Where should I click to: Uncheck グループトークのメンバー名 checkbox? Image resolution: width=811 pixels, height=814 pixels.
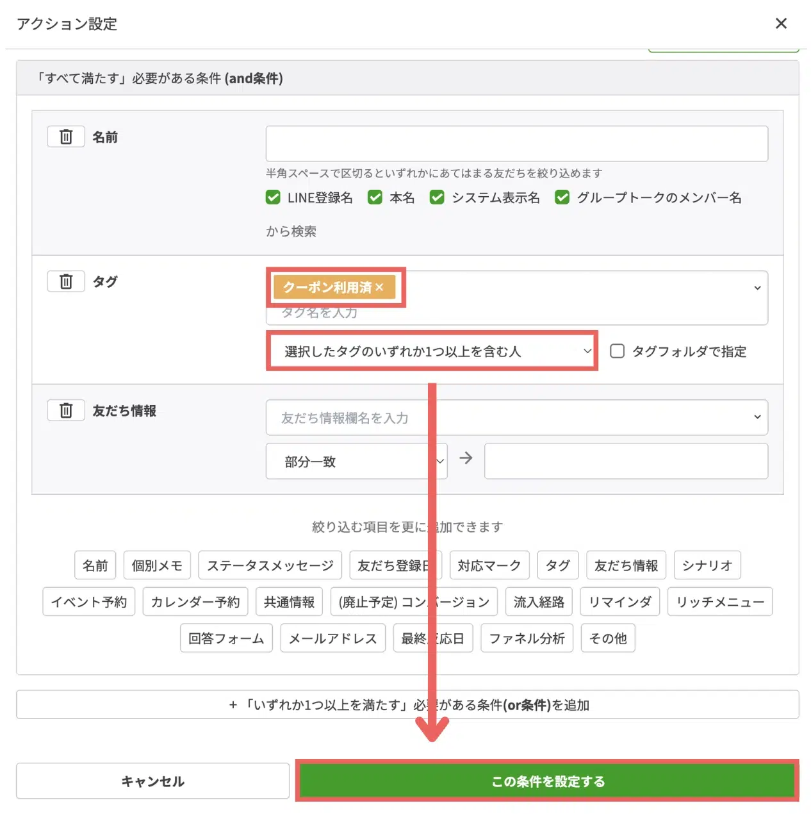[x=562, y=197]
